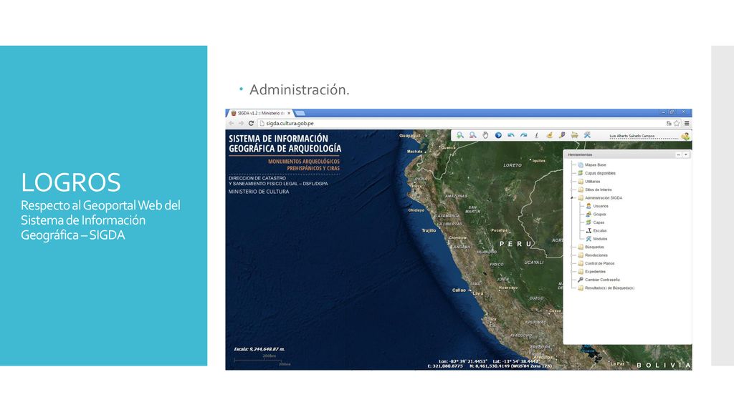Image resolution: width=734 pixels, height=412 pixels.
Task: Click the Luis Alberto Salcedo Campos username
Action: click(x=632, y=137)
